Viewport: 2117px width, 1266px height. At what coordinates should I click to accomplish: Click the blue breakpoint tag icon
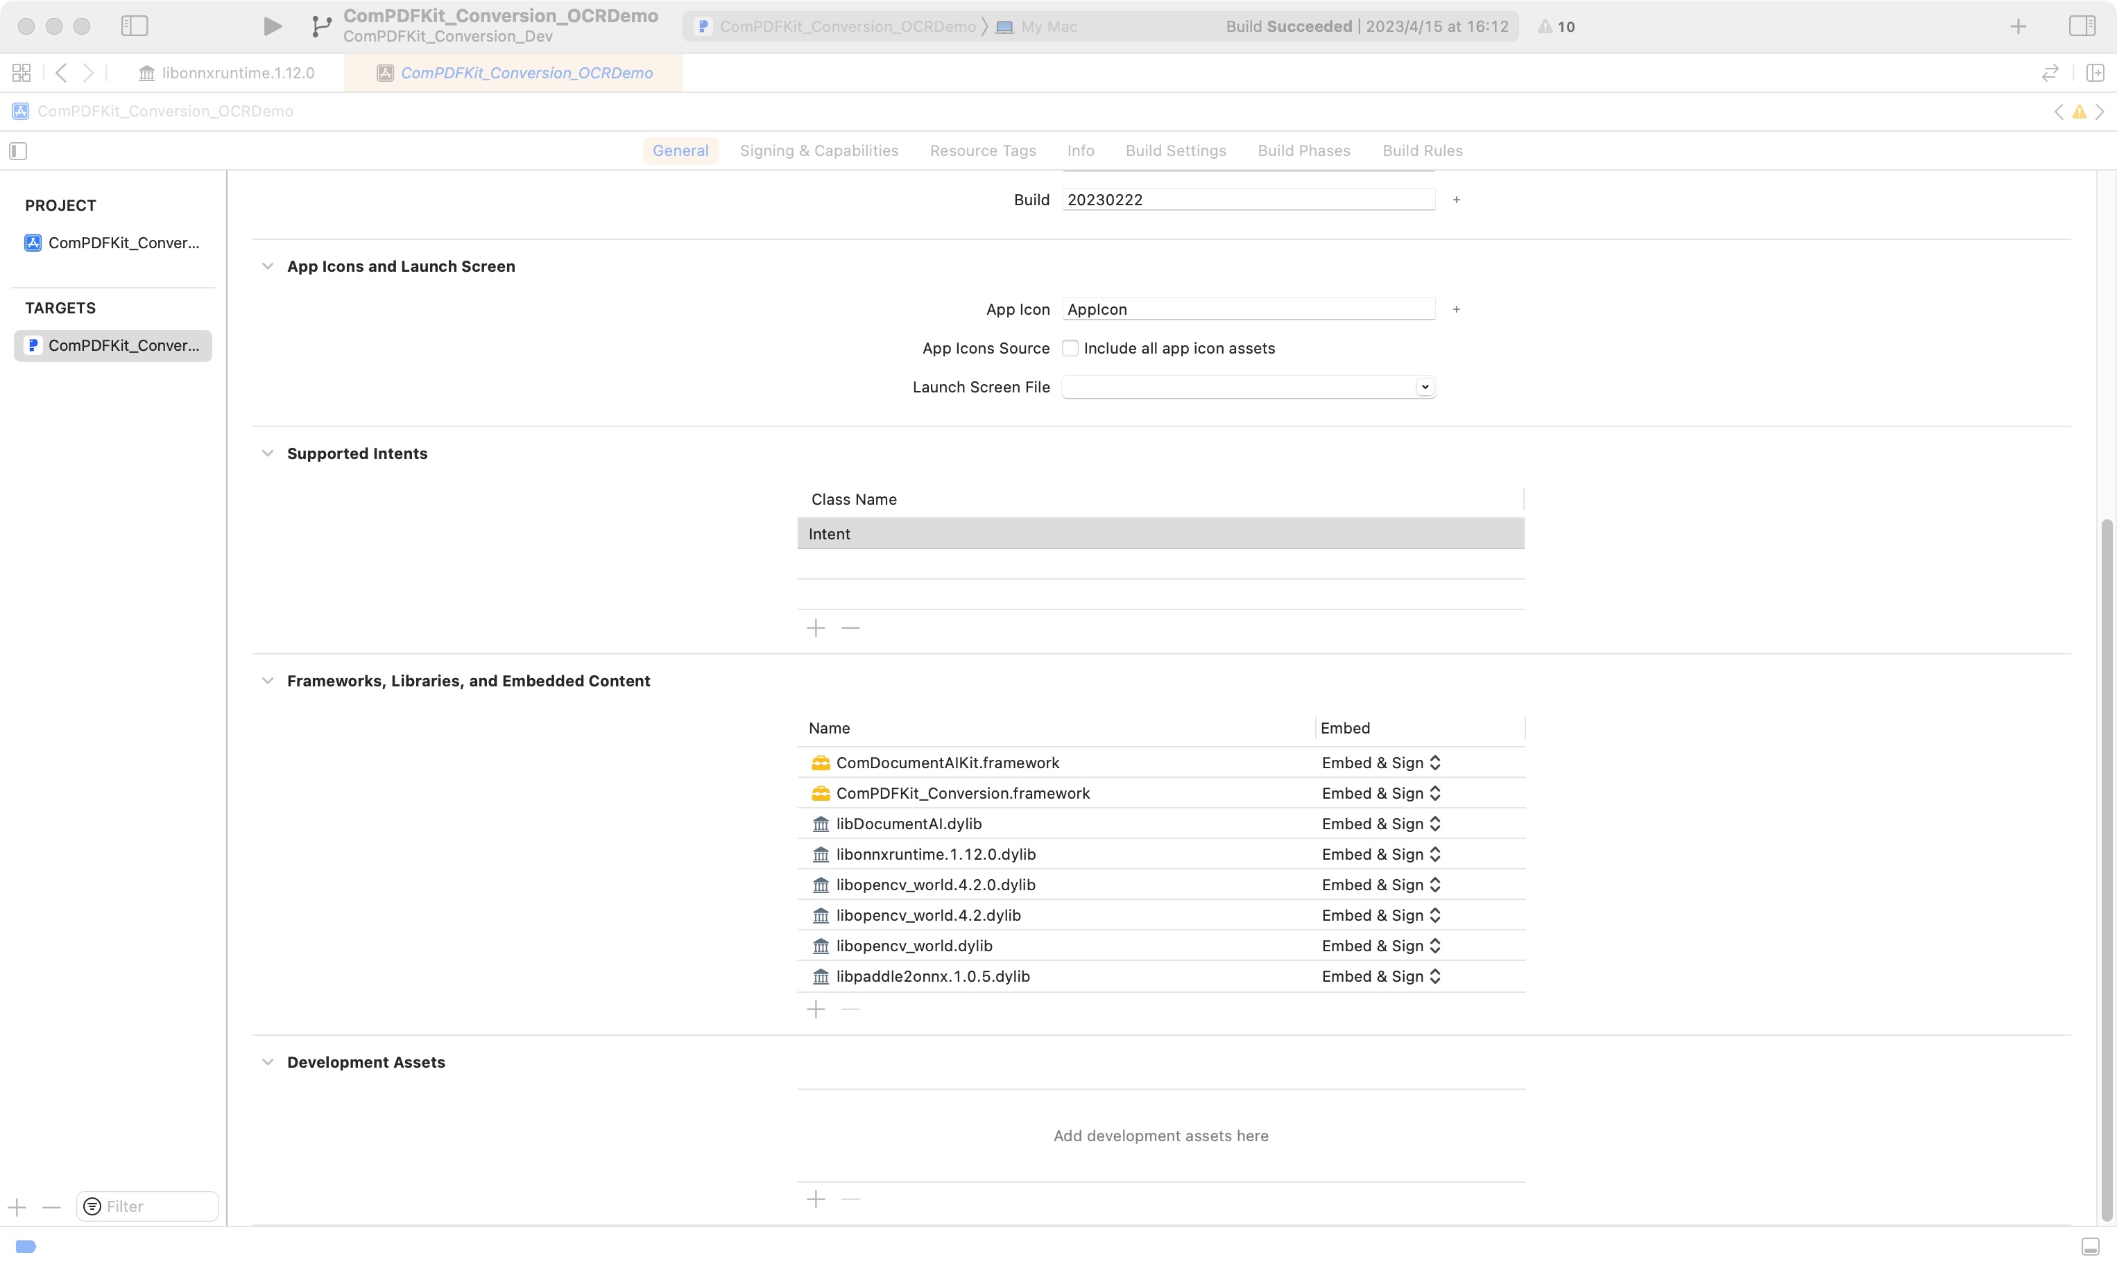[x=26, y=1247]
